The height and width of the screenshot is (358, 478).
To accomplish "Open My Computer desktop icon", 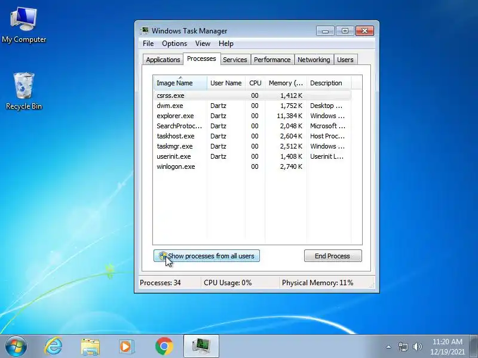I will pyautogui.click(x=24, y=25).
